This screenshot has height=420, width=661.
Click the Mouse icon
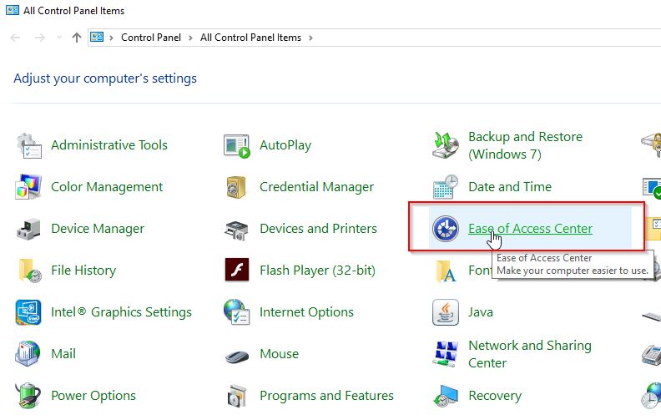coord(237,357)
